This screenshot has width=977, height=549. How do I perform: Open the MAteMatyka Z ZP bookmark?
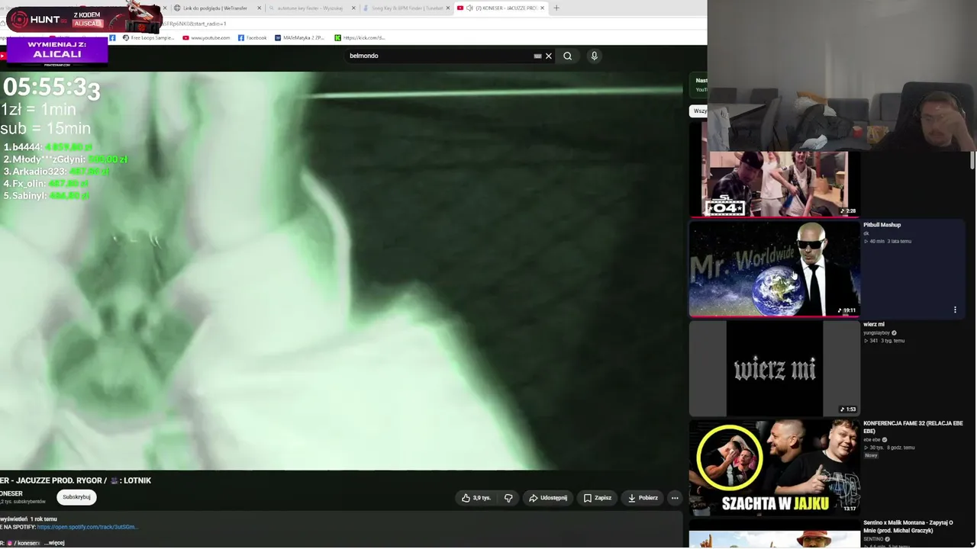coord(300,37)
